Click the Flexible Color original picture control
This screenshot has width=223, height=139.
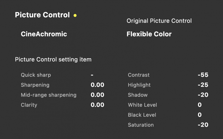coord(149,34)
